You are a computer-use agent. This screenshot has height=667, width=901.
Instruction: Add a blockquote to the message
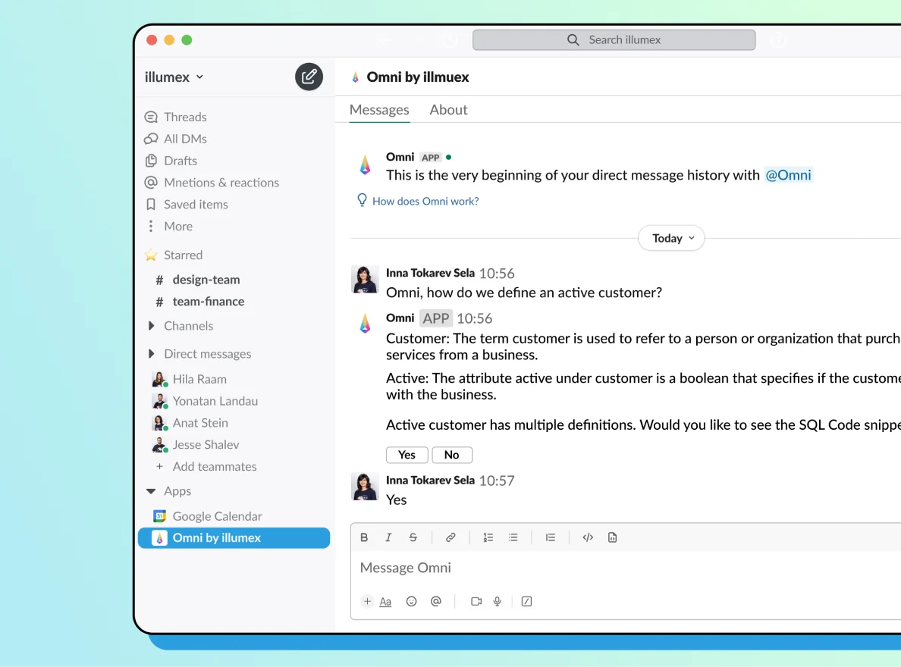coord(551,537)
